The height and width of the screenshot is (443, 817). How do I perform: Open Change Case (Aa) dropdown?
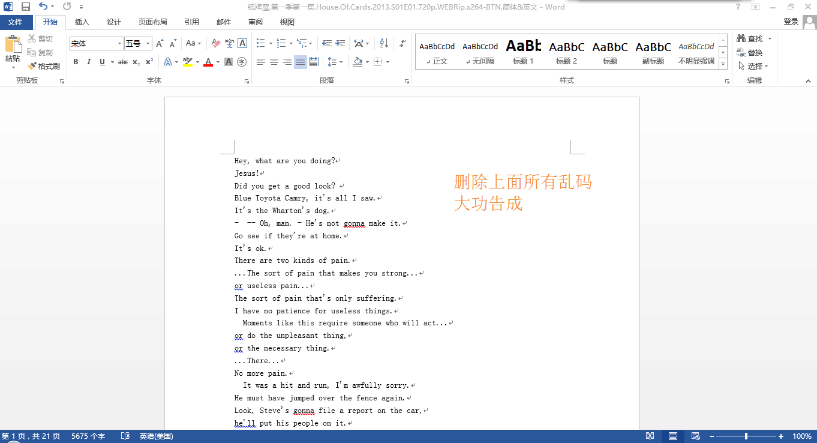194,43
